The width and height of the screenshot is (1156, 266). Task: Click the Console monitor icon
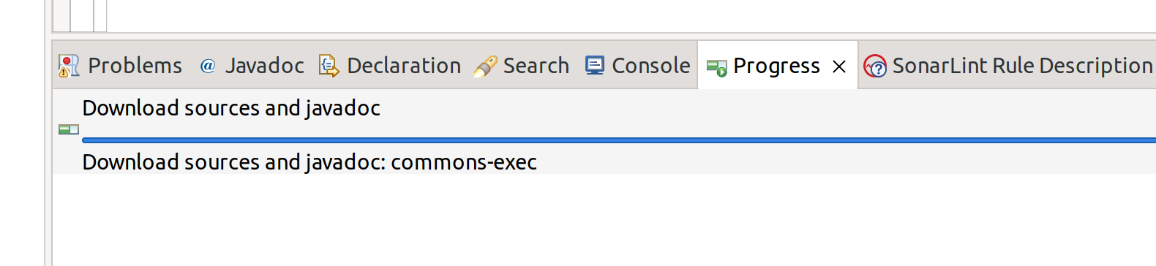click(595, 66)
